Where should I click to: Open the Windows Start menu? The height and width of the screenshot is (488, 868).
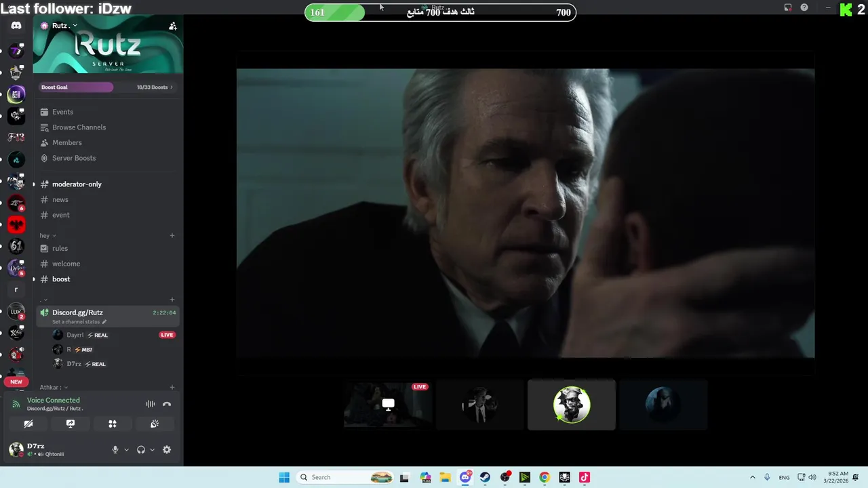click(284, 477)
